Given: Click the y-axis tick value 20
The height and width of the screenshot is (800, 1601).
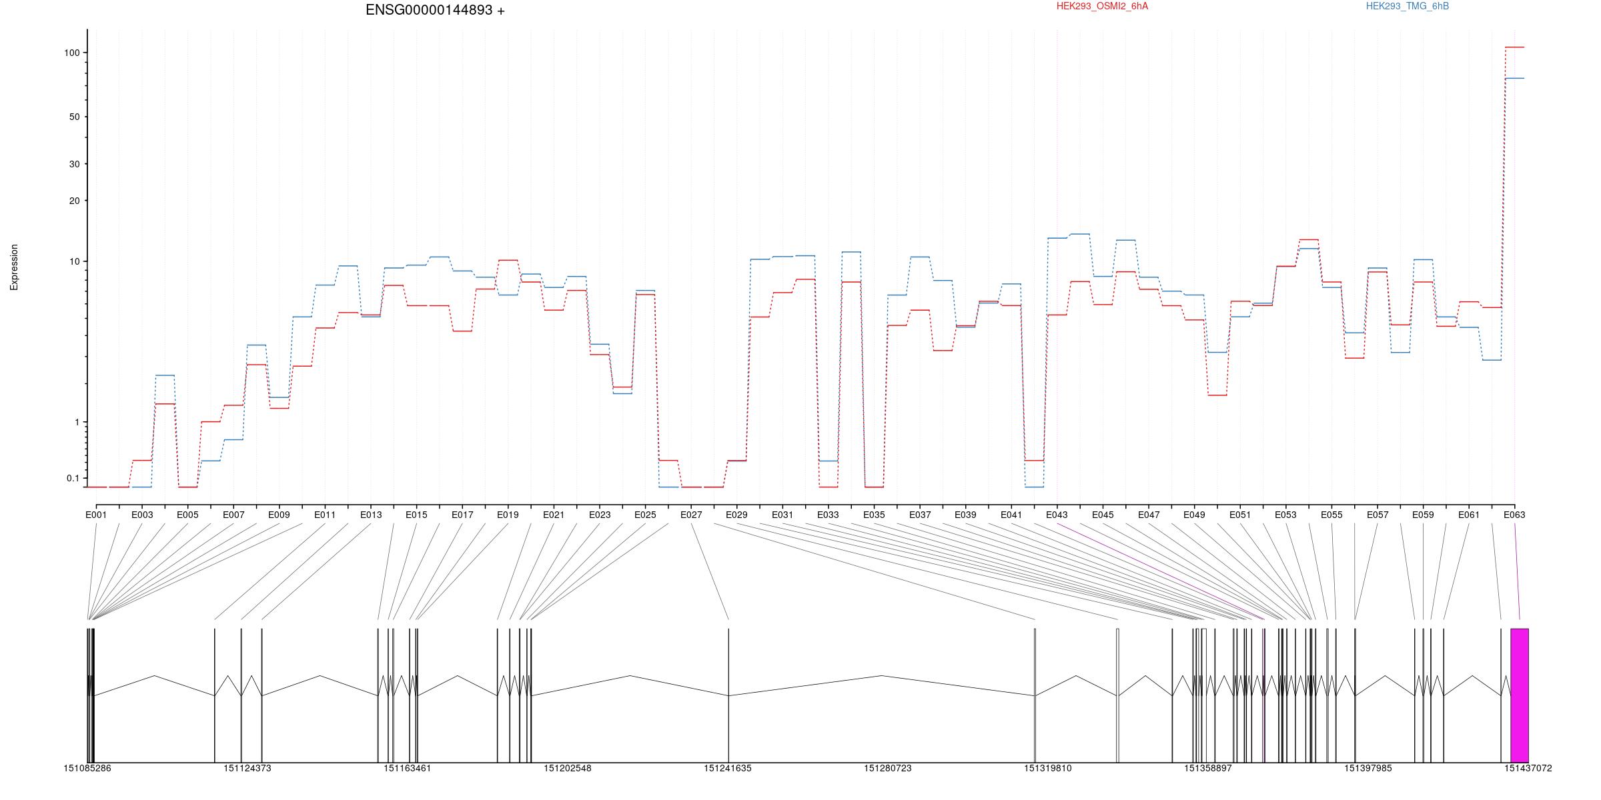Looking at the screenshot, I should (x=74, y=201).
